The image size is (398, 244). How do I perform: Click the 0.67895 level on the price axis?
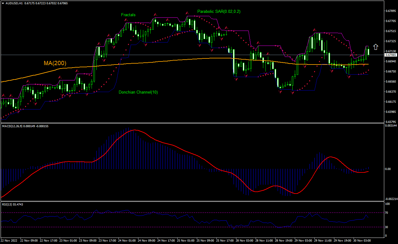coord(390,11)
